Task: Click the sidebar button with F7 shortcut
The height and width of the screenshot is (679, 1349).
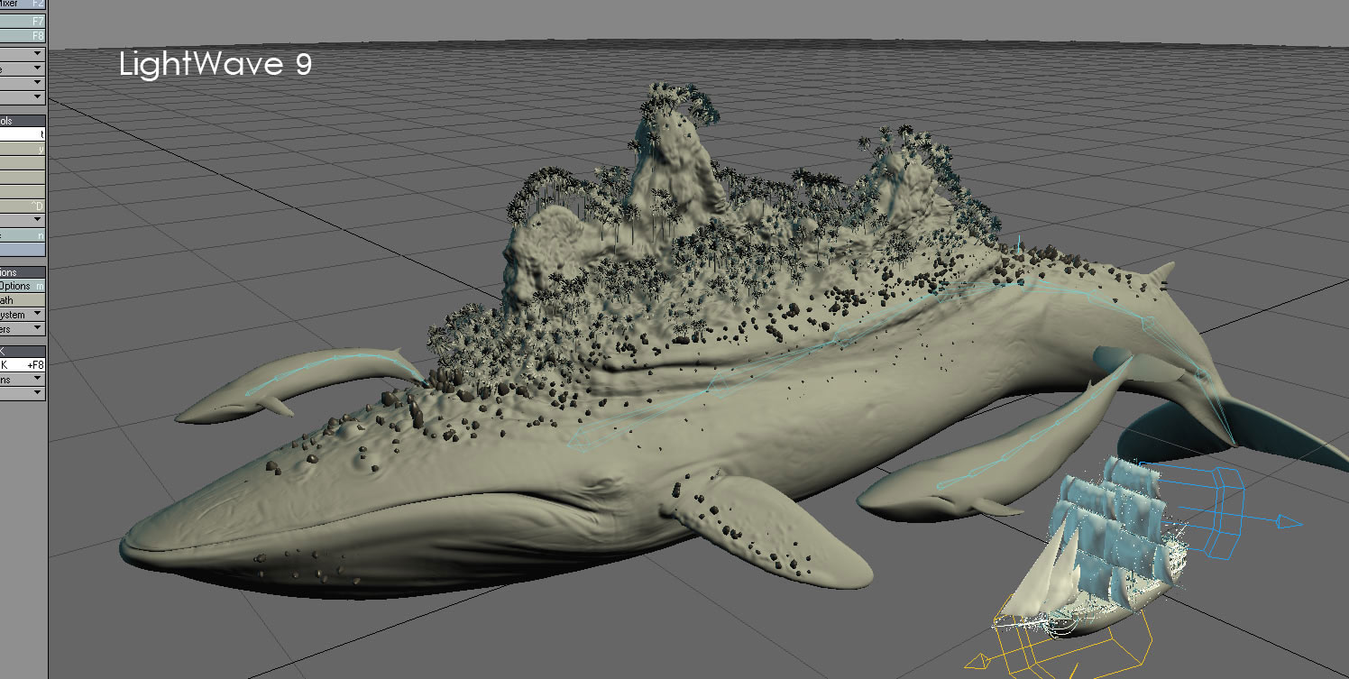Action: (x=23, y=20)
